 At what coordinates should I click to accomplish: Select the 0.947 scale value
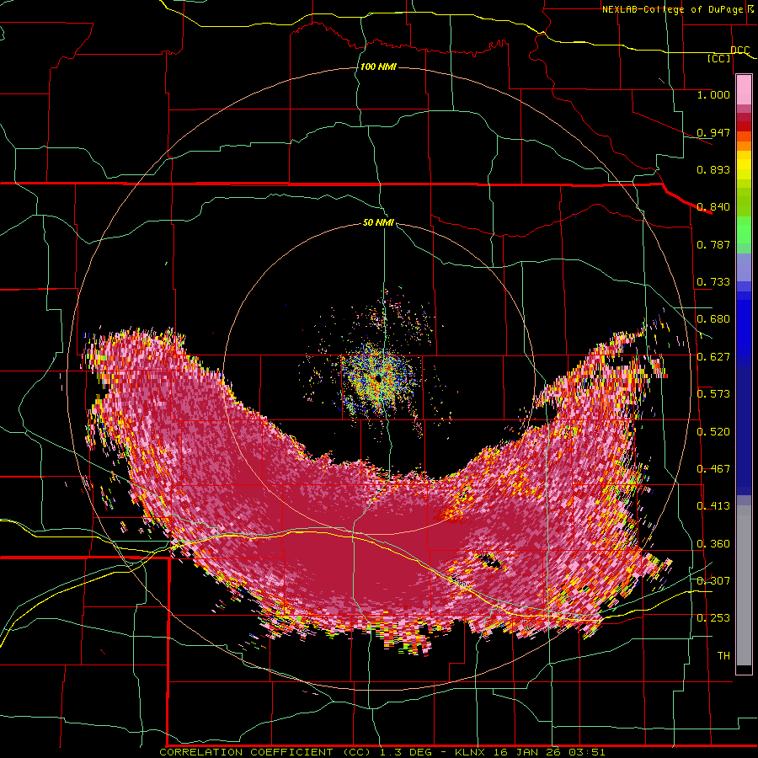point(713,132)
